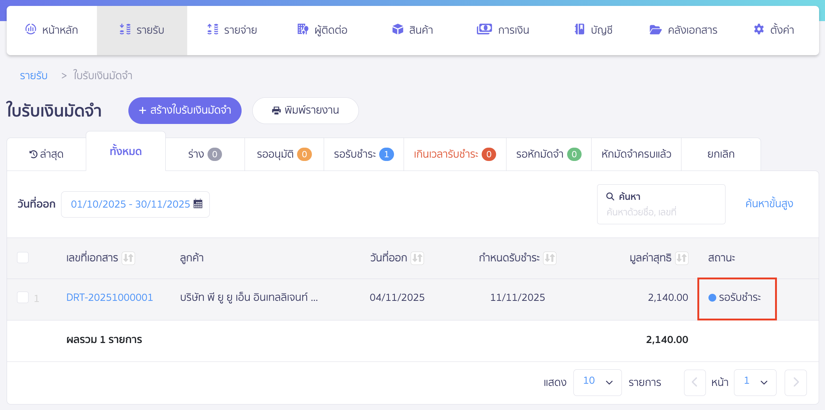This screenshot has height=410, width=825.
Task: Tick the select-all header checkbox
Action: pos(23,258)
